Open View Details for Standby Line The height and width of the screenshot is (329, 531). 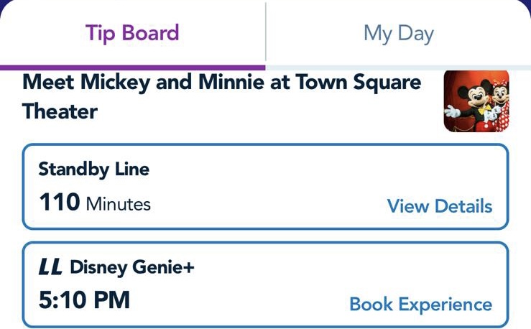(440, 206)
